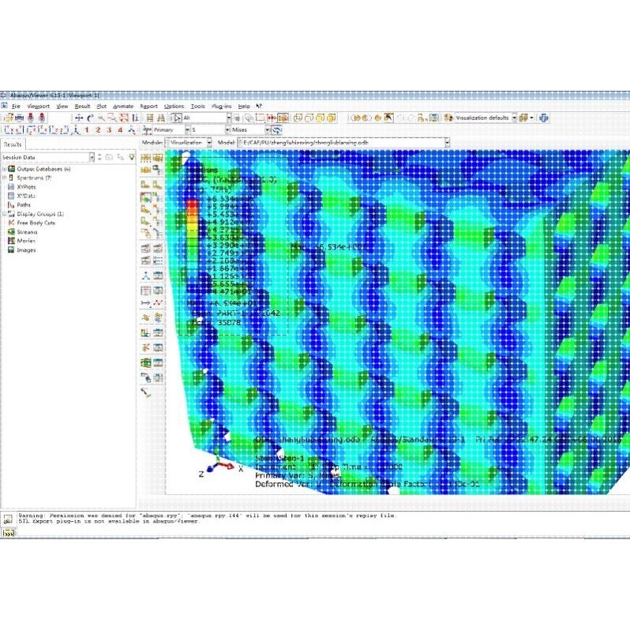Select the XYPlots tree item

coord(26,187)
